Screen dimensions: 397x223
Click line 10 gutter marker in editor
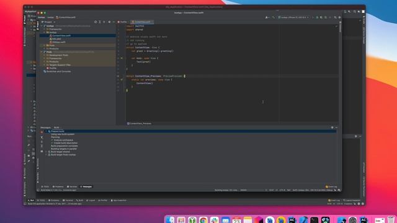coord(122,58)
